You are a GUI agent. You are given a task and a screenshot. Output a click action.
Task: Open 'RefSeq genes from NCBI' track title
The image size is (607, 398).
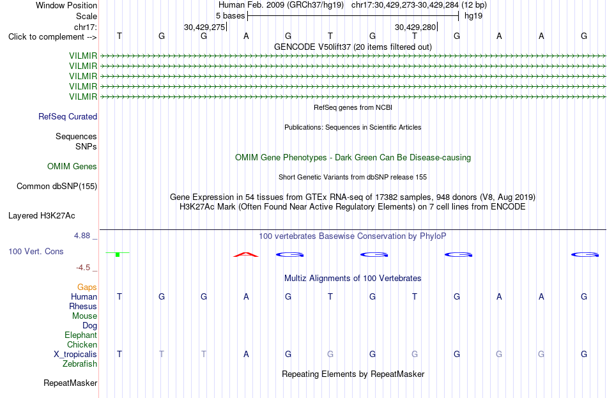pyautogui.click(x=353, y=107)
